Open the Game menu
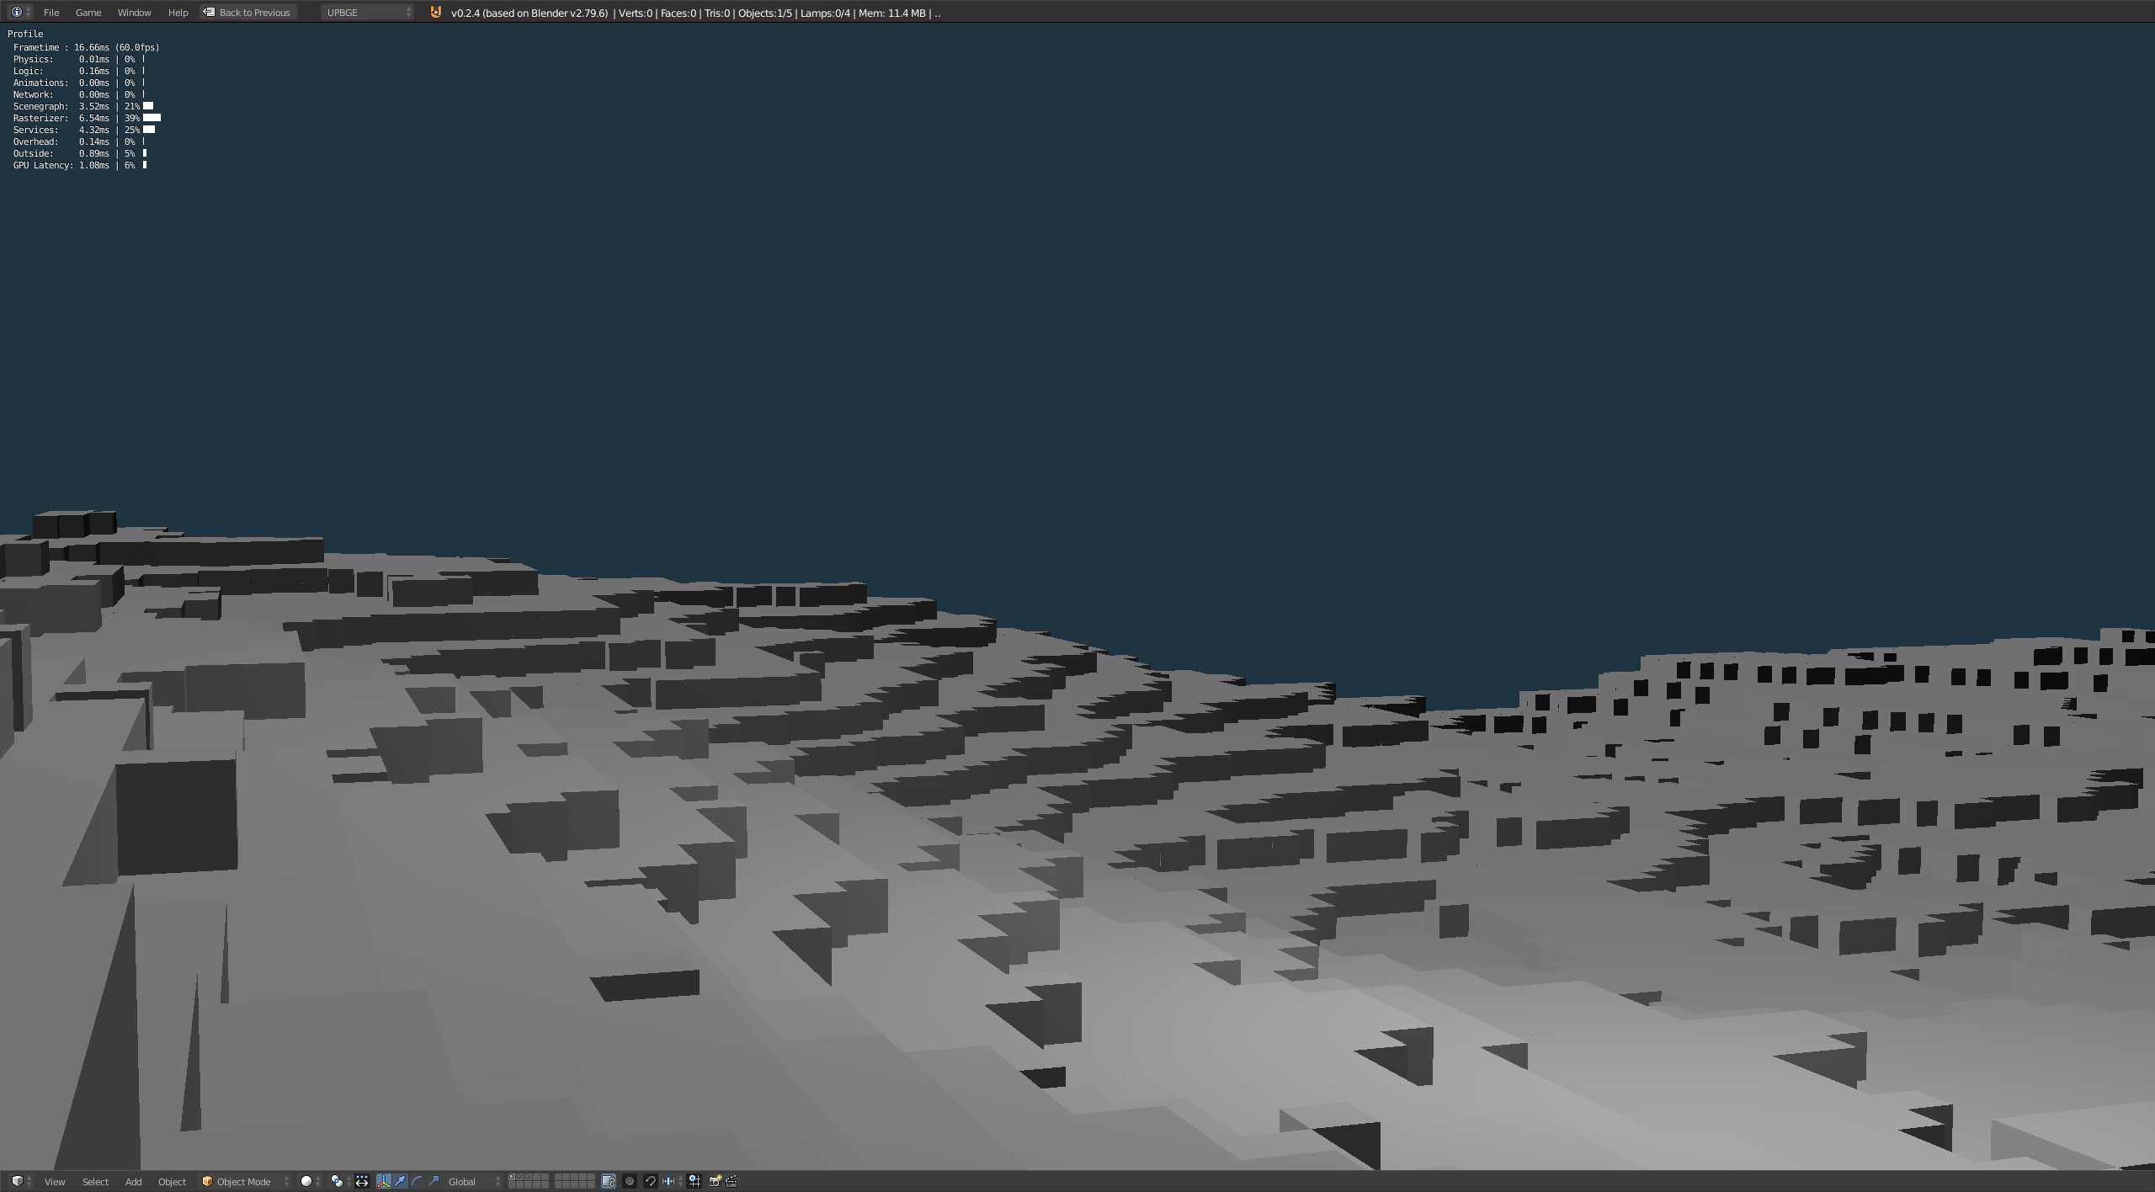 click(x=88, y=13)
